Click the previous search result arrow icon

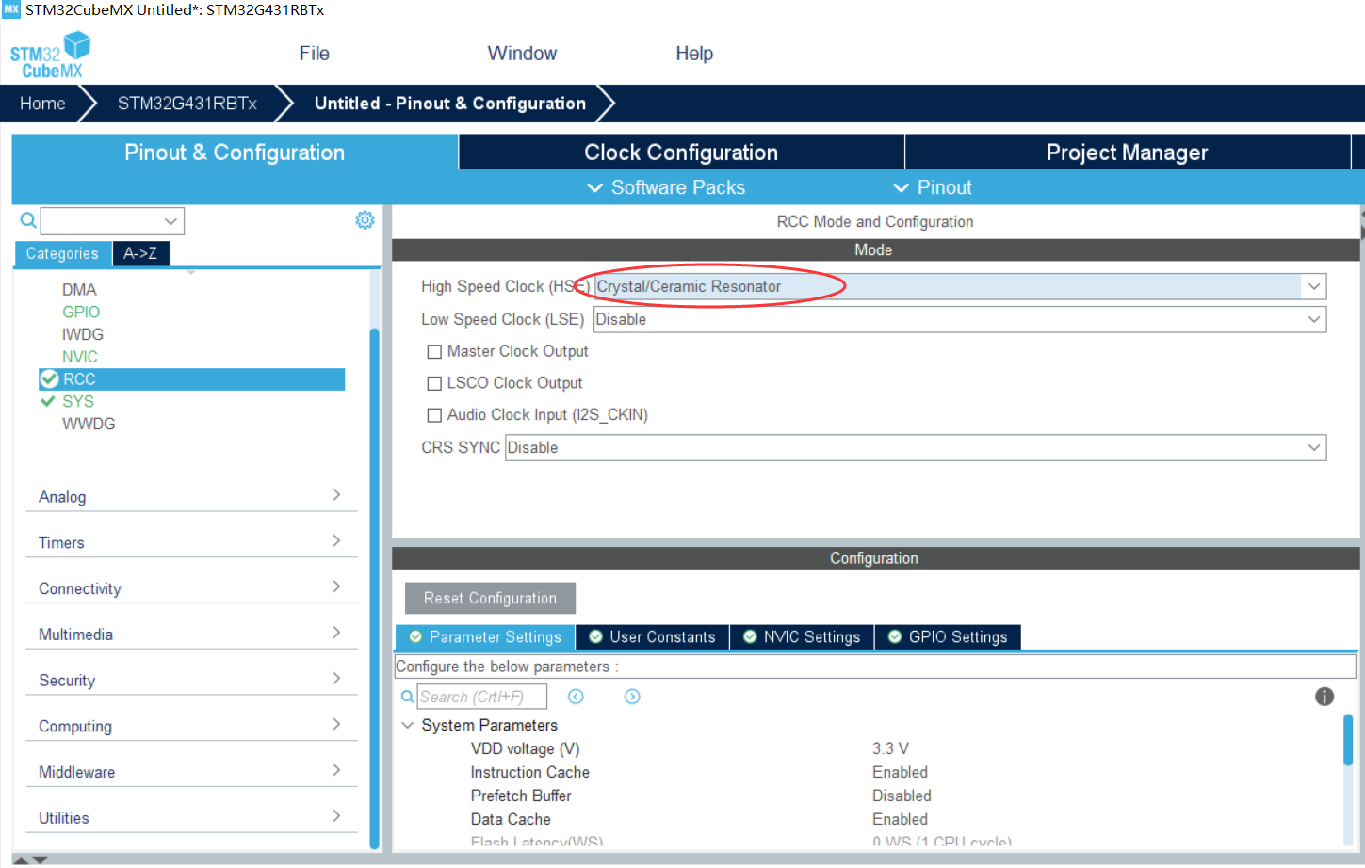576,697
